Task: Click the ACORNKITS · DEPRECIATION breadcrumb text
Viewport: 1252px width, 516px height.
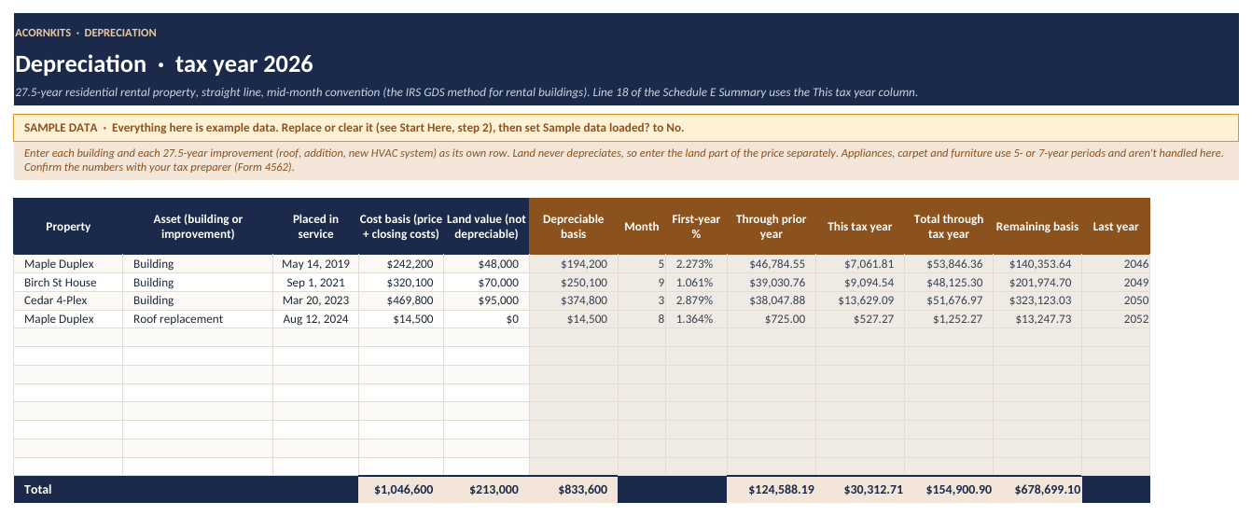Action: coord(86,33)
